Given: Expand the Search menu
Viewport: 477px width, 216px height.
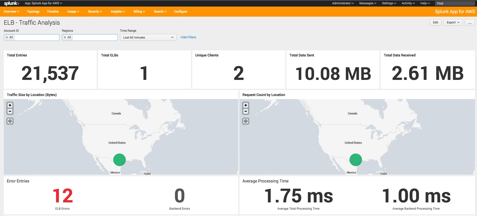Looking at the screenshot, I should (160, 12).
